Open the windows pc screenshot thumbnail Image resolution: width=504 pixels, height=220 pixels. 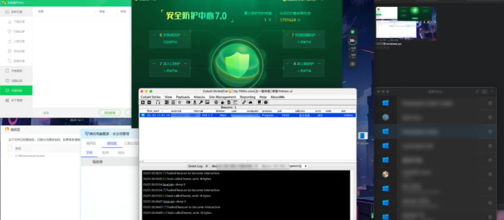point(406,24)
